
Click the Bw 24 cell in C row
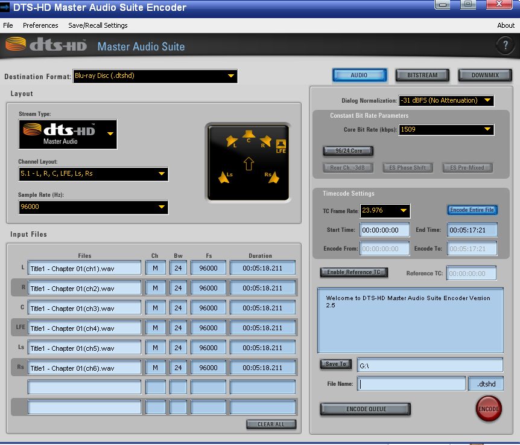[x=178, y=308]
